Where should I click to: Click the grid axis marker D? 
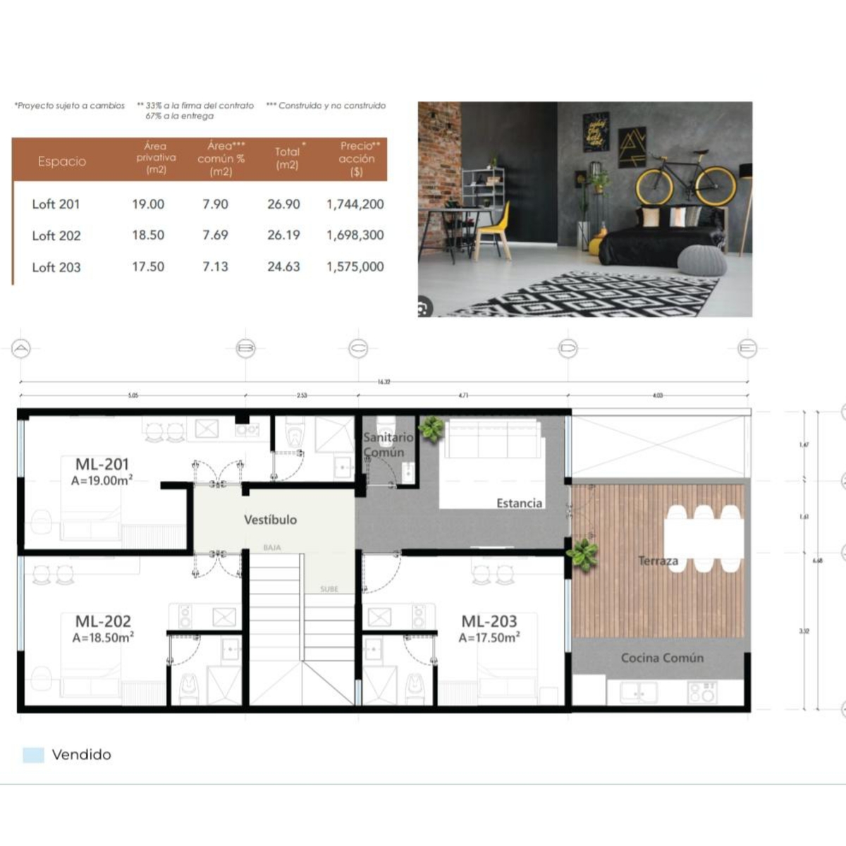click(568, 348)
